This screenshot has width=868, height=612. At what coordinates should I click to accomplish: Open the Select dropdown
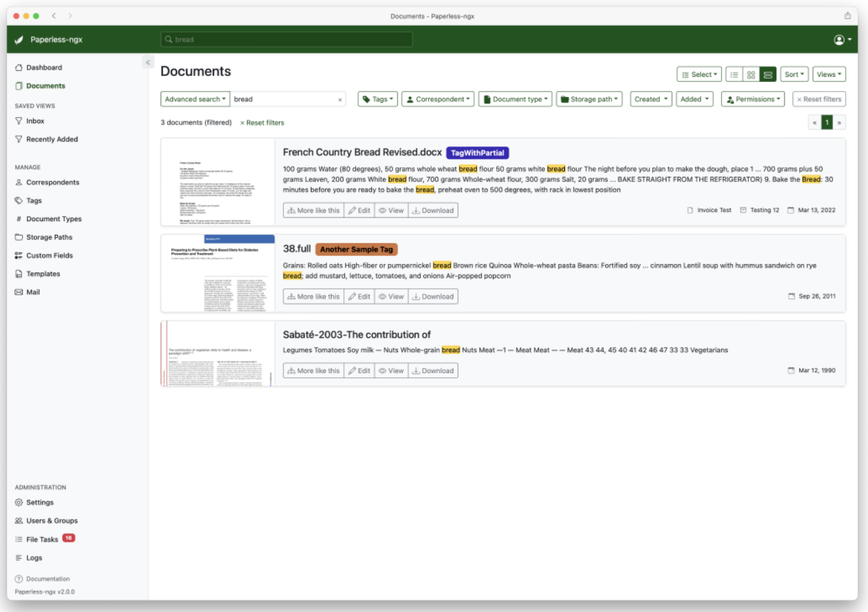point(699,74)
